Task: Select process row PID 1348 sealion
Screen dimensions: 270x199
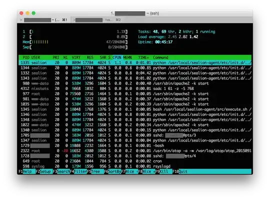Action: [135, 119]
